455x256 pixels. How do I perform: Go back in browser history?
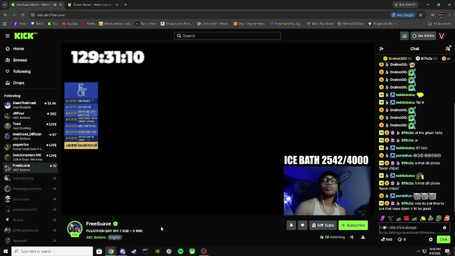(5, 15)
